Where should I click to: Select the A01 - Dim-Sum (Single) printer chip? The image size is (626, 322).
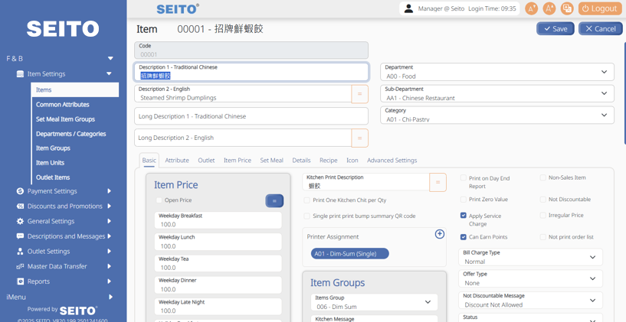click(349, 253)
